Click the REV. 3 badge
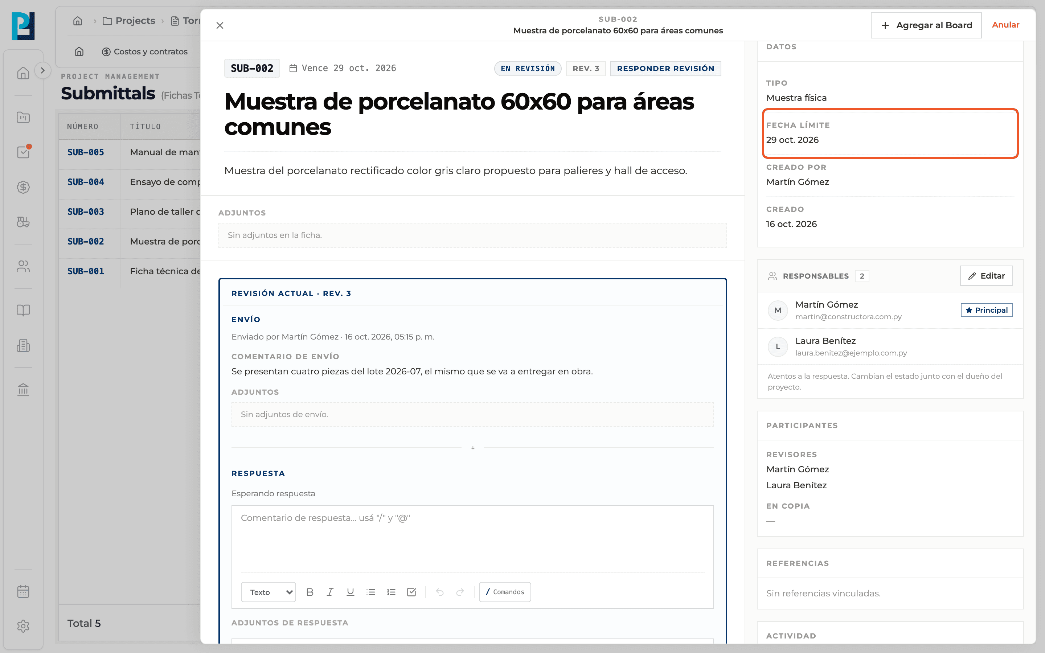Image resolution: width=1045 pixels, height=653 pixels. pyautogui.click(x=586, y=68)
